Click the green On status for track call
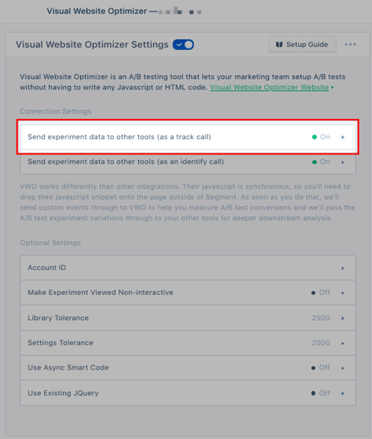 (x=321, y=137)
